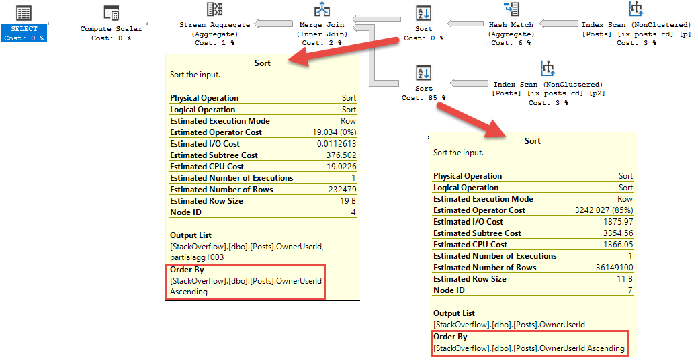This screenshot has width=698, height=363.
Task: Click the Merge Join 'Cost: 2 %' label
Action: point(322,43)
